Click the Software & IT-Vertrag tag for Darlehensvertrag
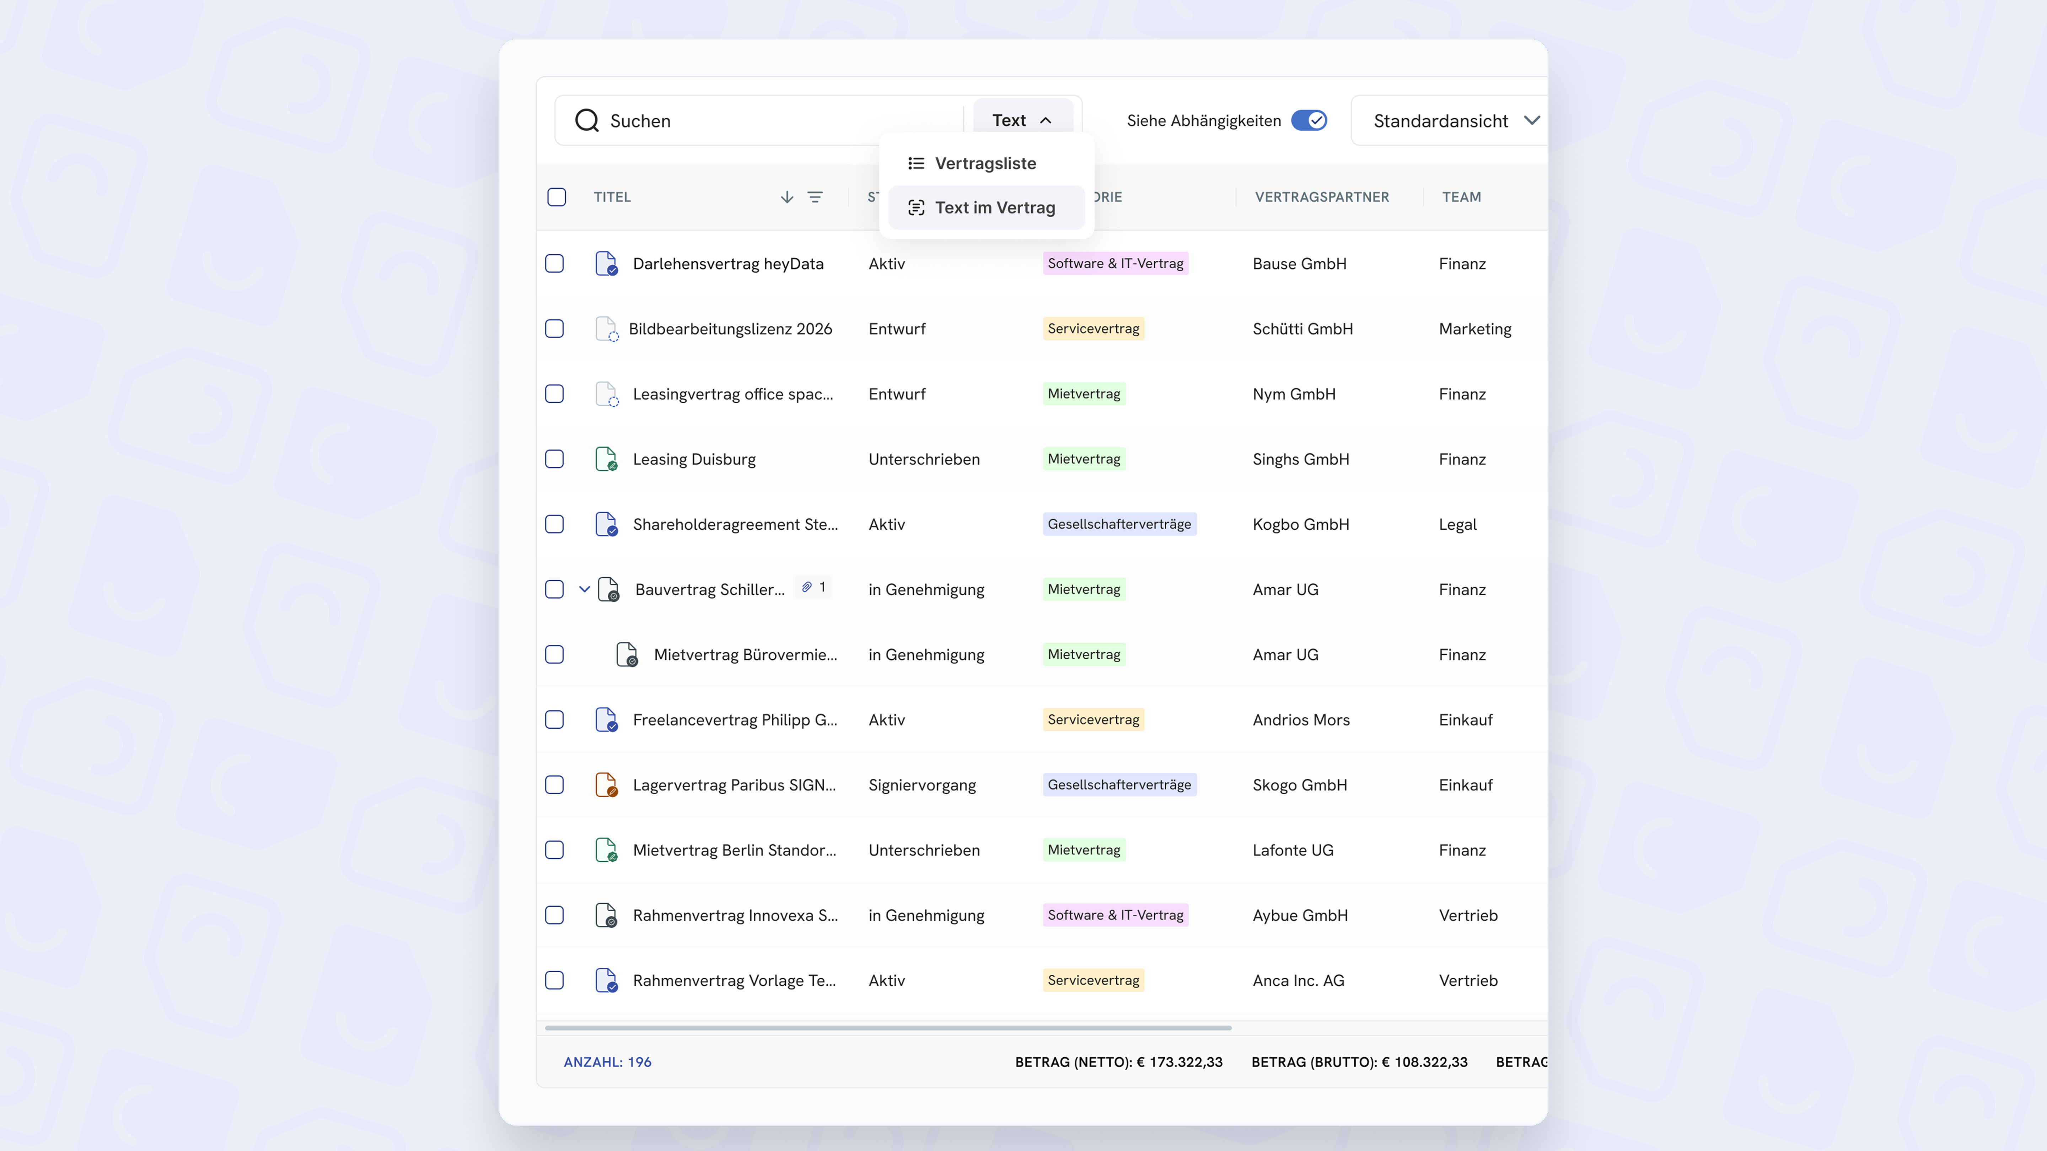The image size is (2047, 1151). 1115,264
